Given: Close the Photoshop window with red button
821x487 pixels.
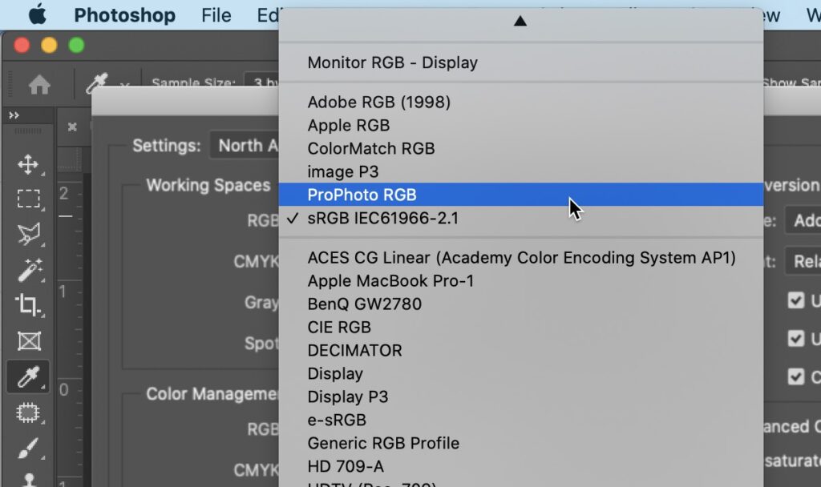Looking at the screenshot, I should click(22, 46).
